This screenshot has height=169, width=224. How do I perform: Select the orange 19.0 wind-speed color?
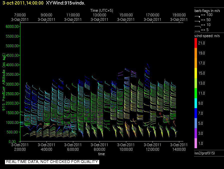click(196, 53)
